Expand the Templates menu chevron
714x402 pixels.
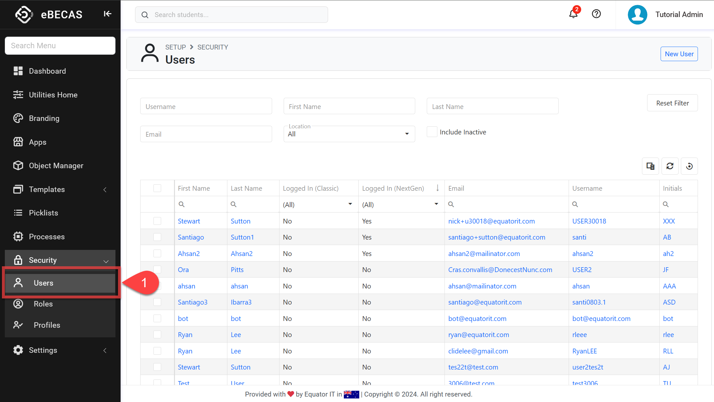click(x=105, y=190)
